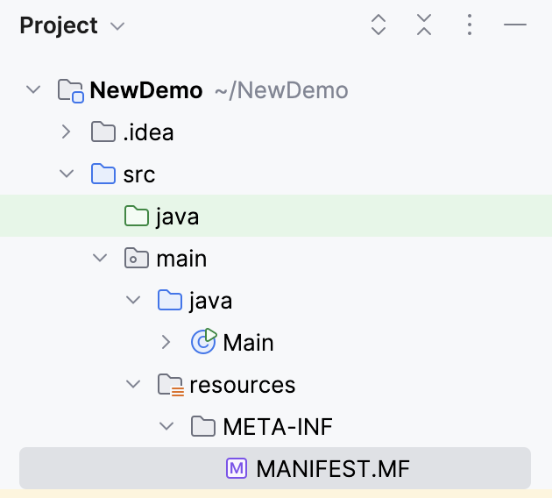The height and width of the screenshot is (498, 552).
Task: Collapse the NewDemo root node
Action: (33, 89)
